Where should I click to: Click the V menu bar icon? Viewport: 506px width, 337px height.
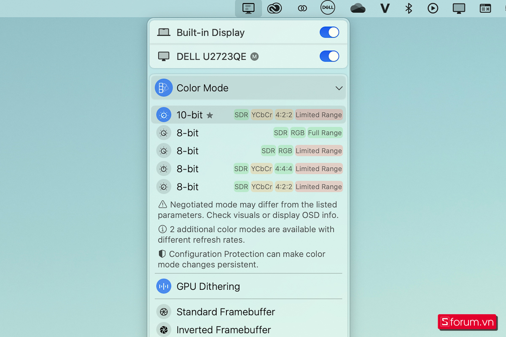[x=385, y=8]
